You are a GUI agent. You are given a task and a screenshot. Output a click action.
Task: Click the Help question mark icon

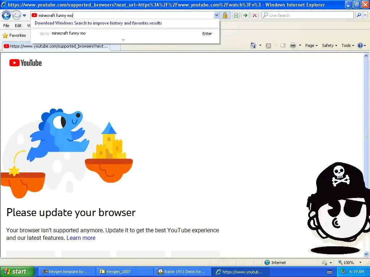360,45
